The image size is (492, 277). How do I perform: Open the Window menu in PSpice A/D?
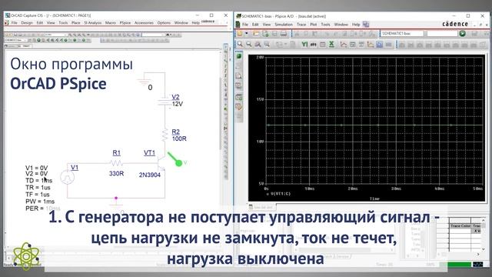click(341, 24)
